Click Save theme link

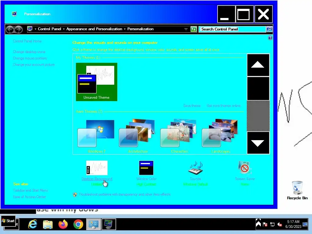pyautogui.click(x=192, y=106)
